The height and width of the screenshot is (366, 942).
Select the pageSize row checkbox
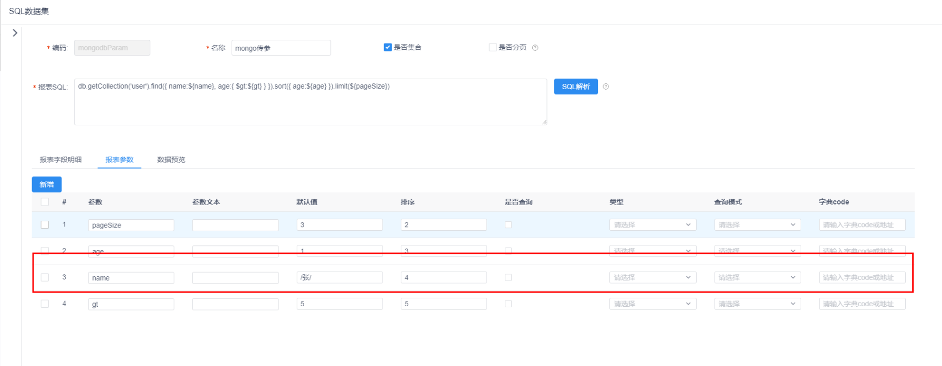click(45, 224)
